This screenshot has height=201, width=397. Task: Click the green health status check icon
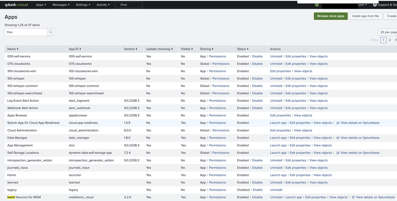coord(317,5)
